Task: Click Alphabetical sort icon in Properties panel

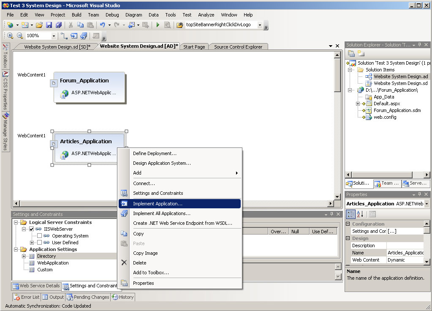Action: [x=360, y=214]
